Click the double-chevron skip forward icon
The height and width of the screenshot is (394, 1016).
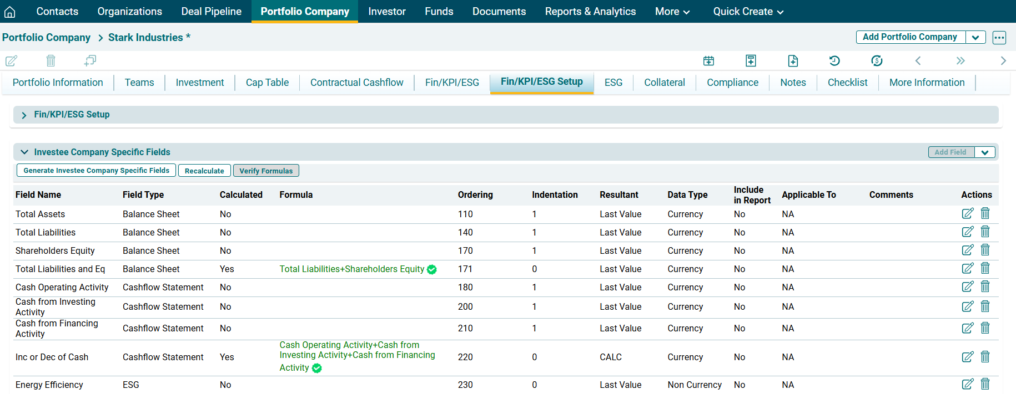point(960,61)
